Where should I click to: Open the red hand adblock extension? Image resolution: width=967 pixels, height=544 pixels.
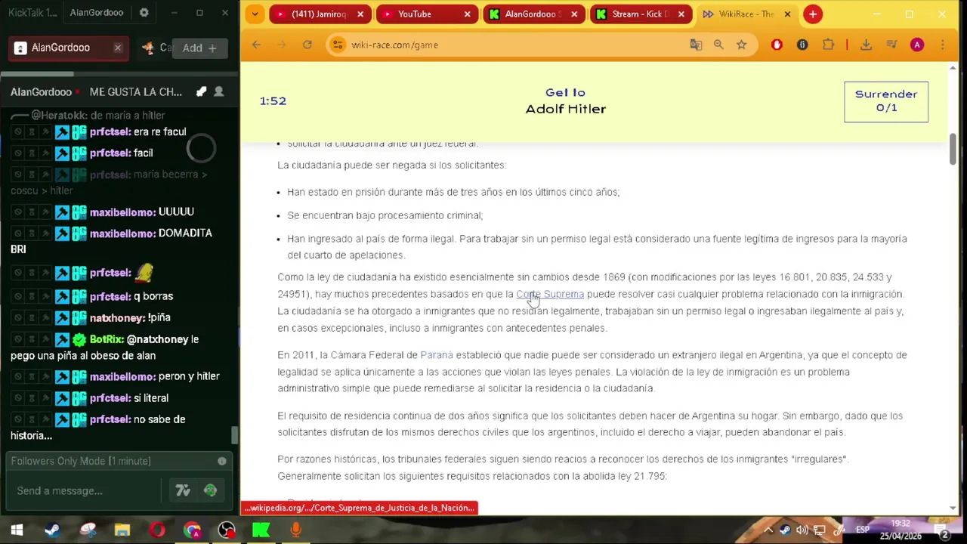(x=777, y=45)
